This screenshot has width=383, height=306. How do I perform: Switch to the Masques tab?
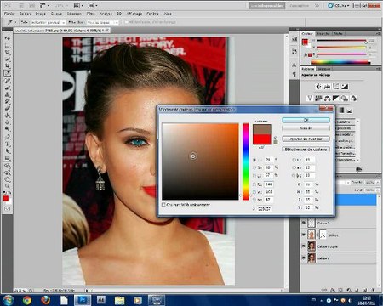pyautogui.click(x=323, y=69)
